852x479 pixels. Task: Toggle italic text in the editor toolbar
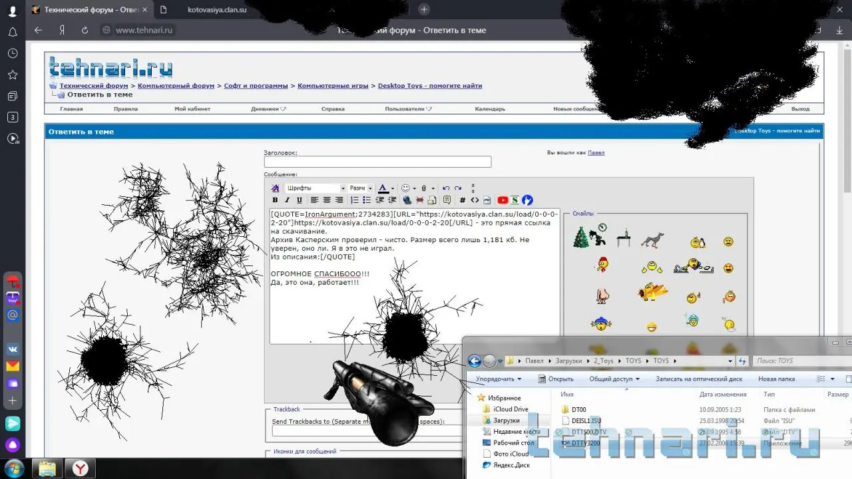click(287, 200)
